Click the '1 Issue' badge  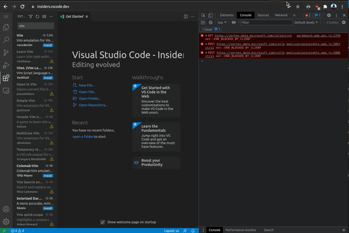[x=211, y=29]
